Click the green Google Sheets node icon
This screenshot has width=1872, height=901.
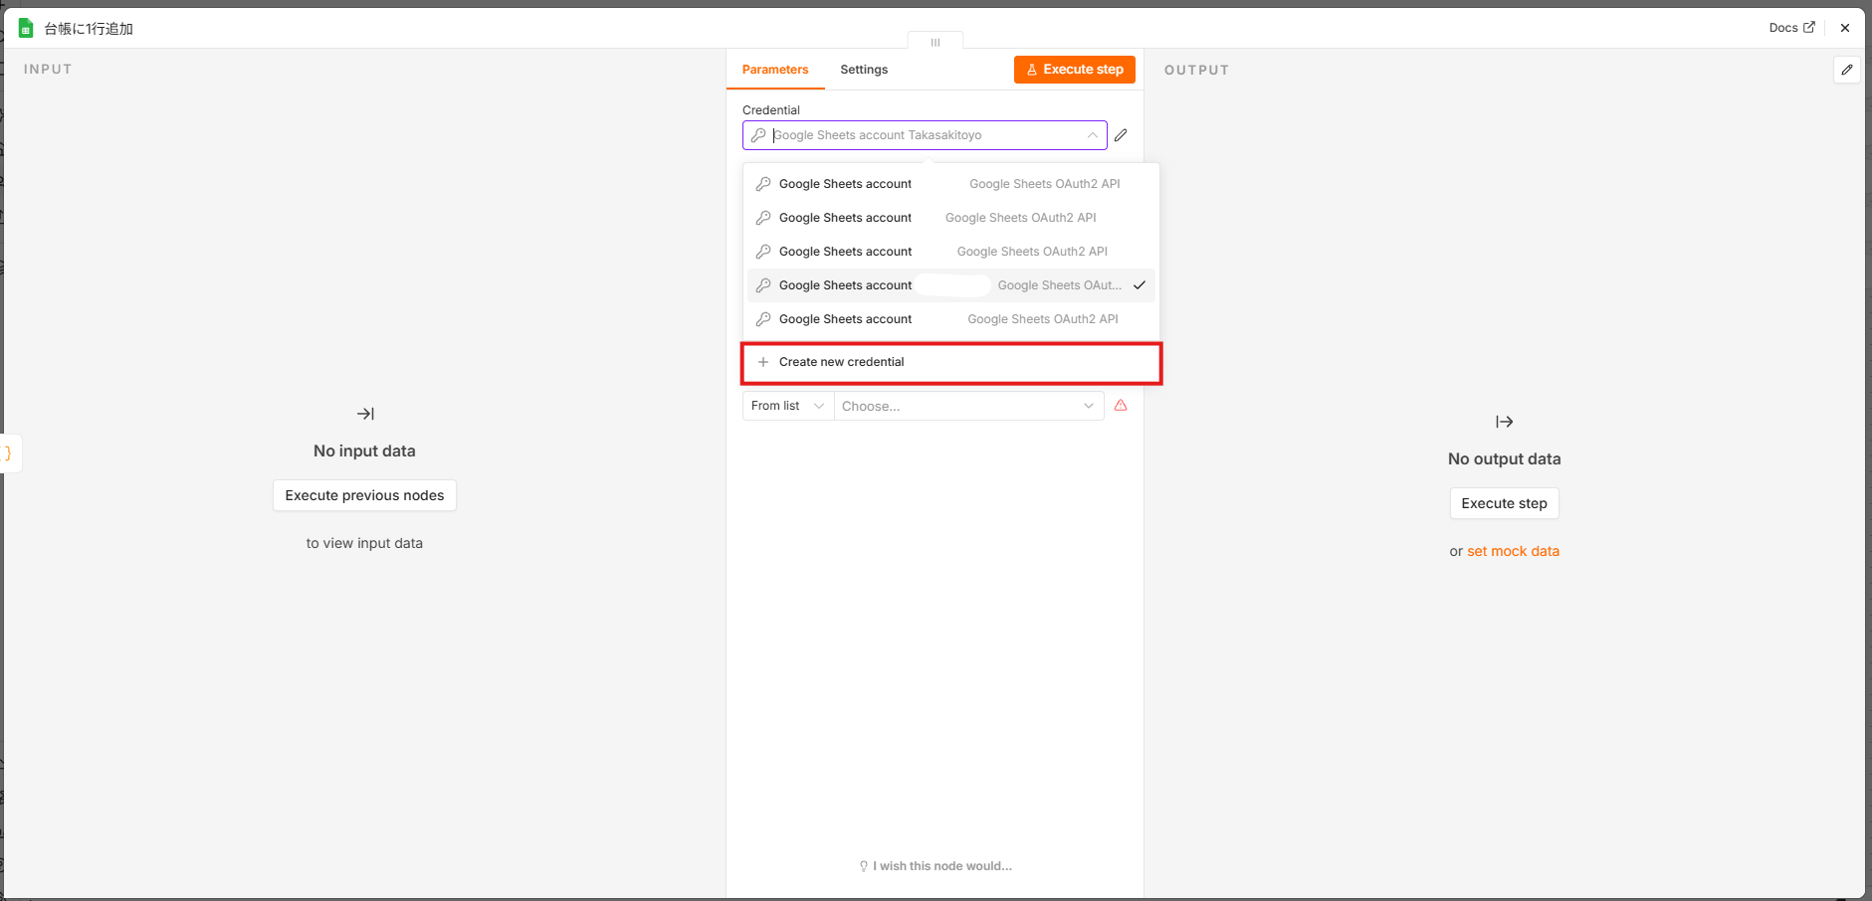tap(26, 28)
